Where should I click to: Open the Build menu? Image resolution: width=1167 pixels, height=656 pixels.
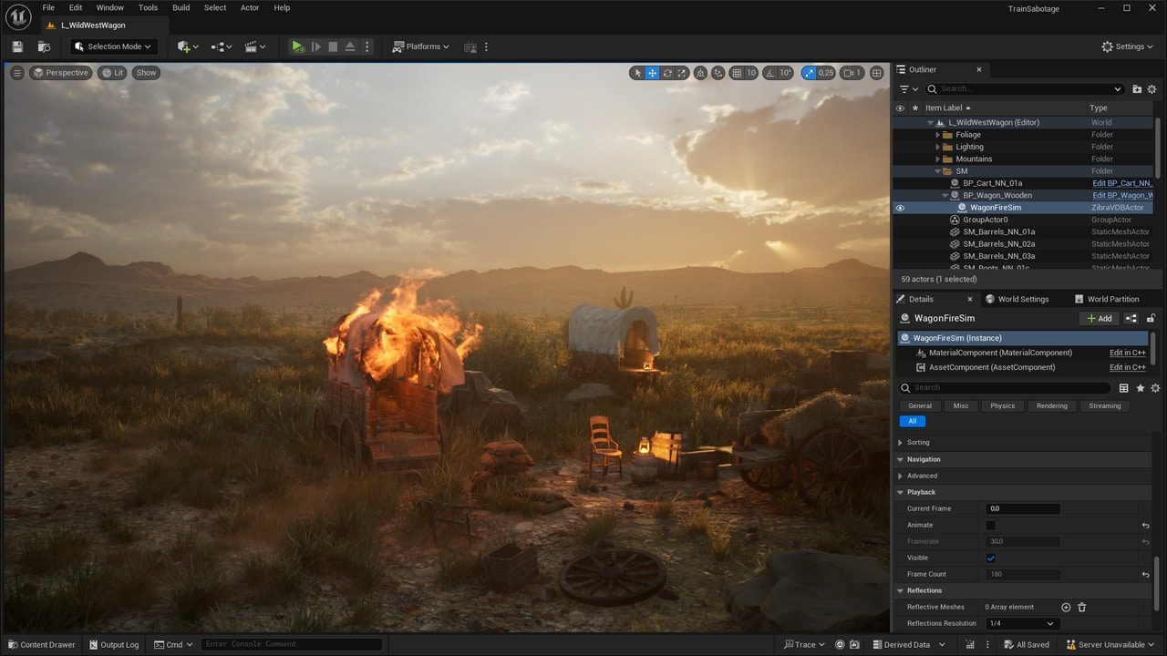pyautogui.click(x=181, y=7)
